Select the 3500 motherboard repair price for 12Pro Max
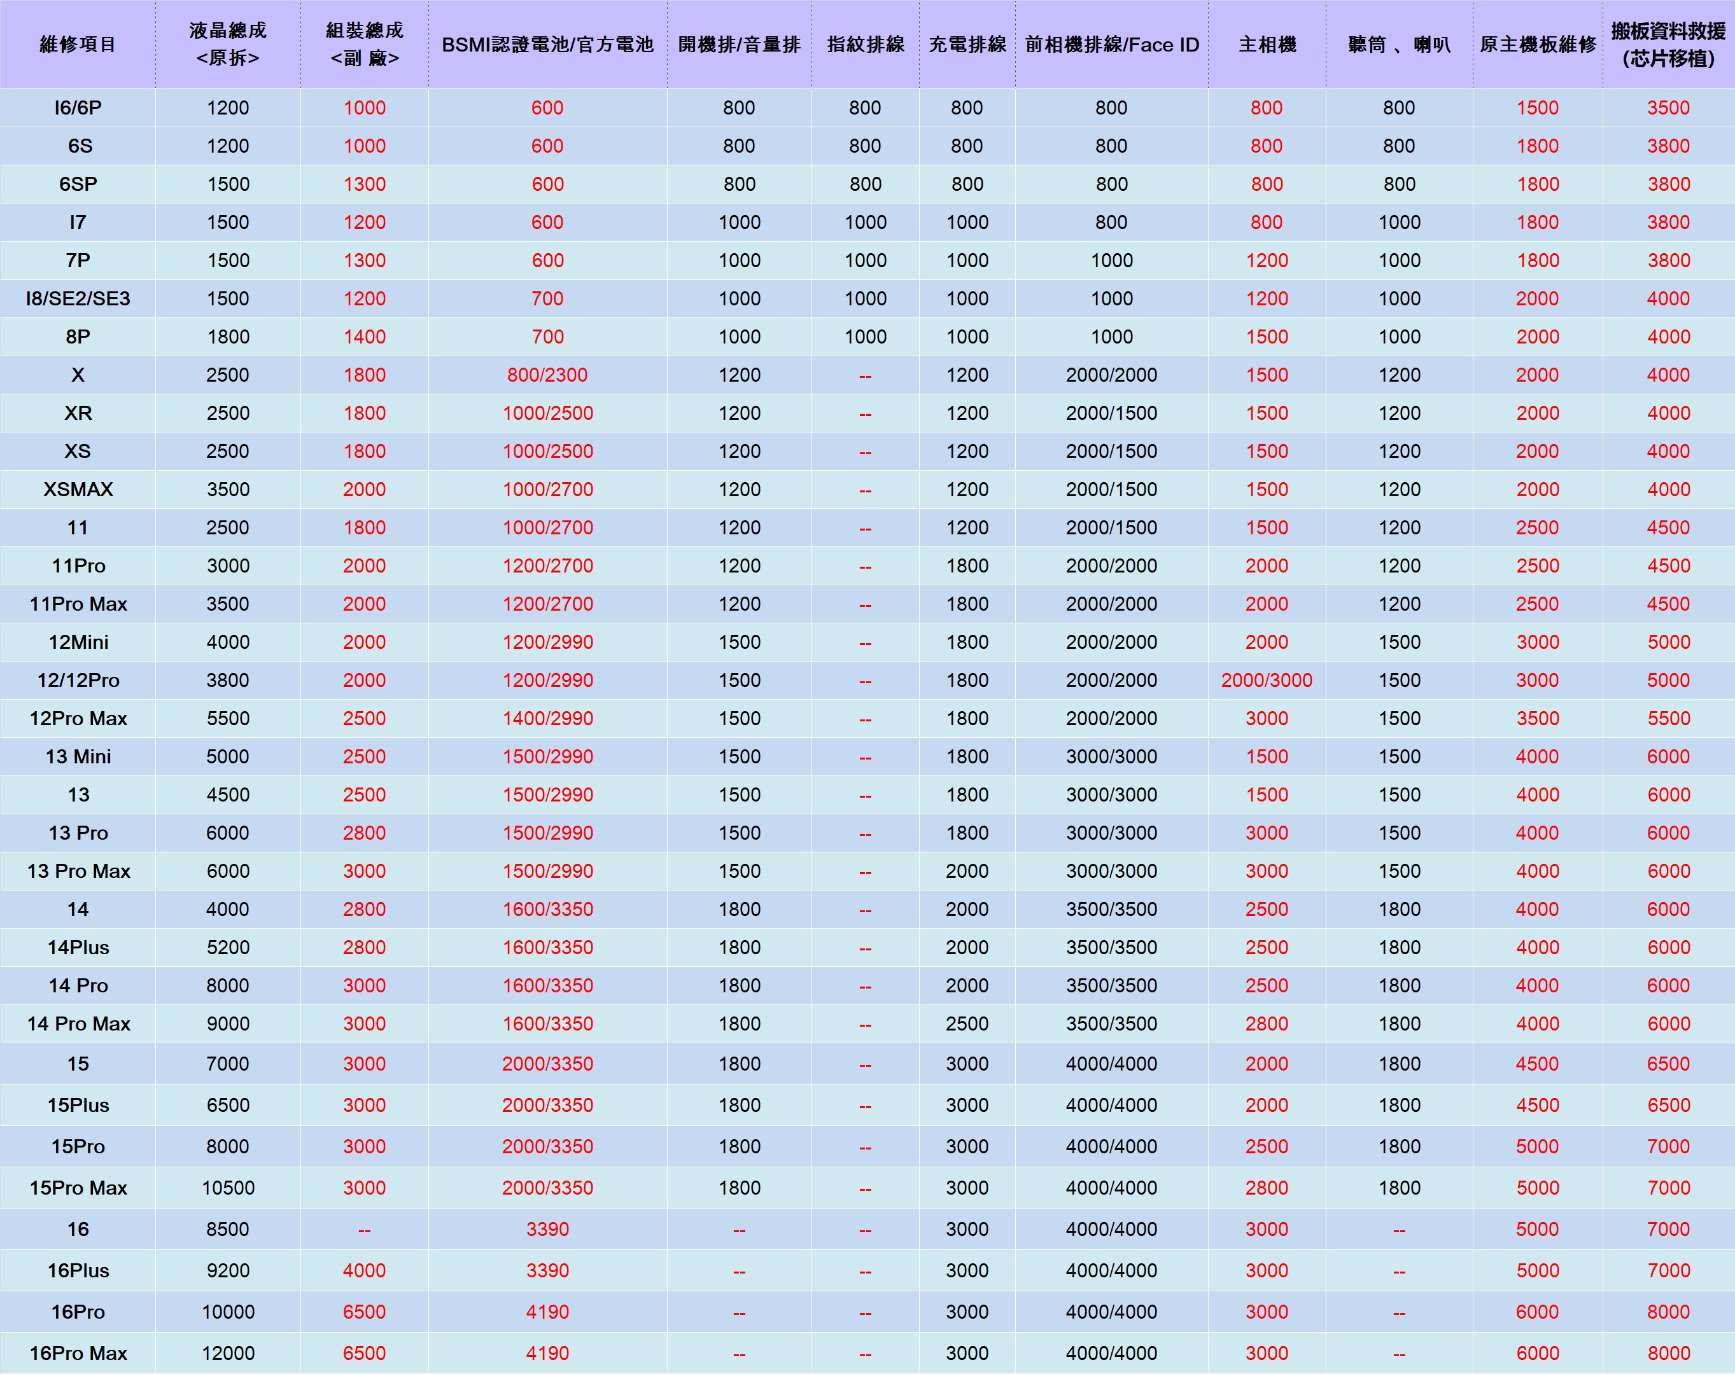The width and height of the screenshot is (1735, 1374). [1538, 718]
